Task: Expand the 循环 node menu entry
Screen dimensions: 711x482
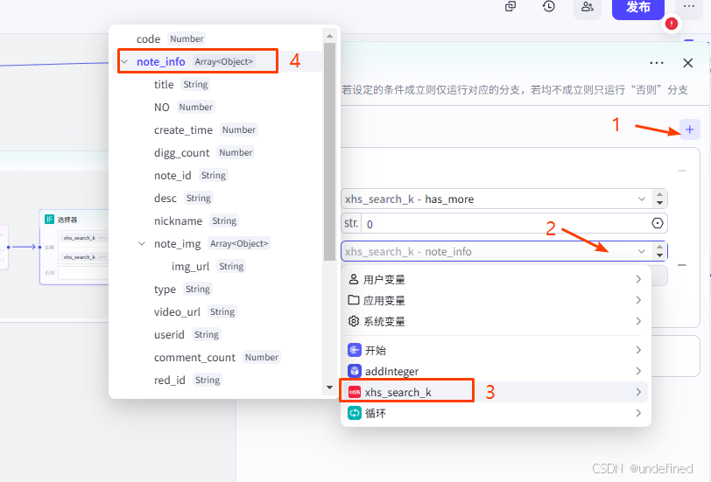Action: tap(496, 413)
